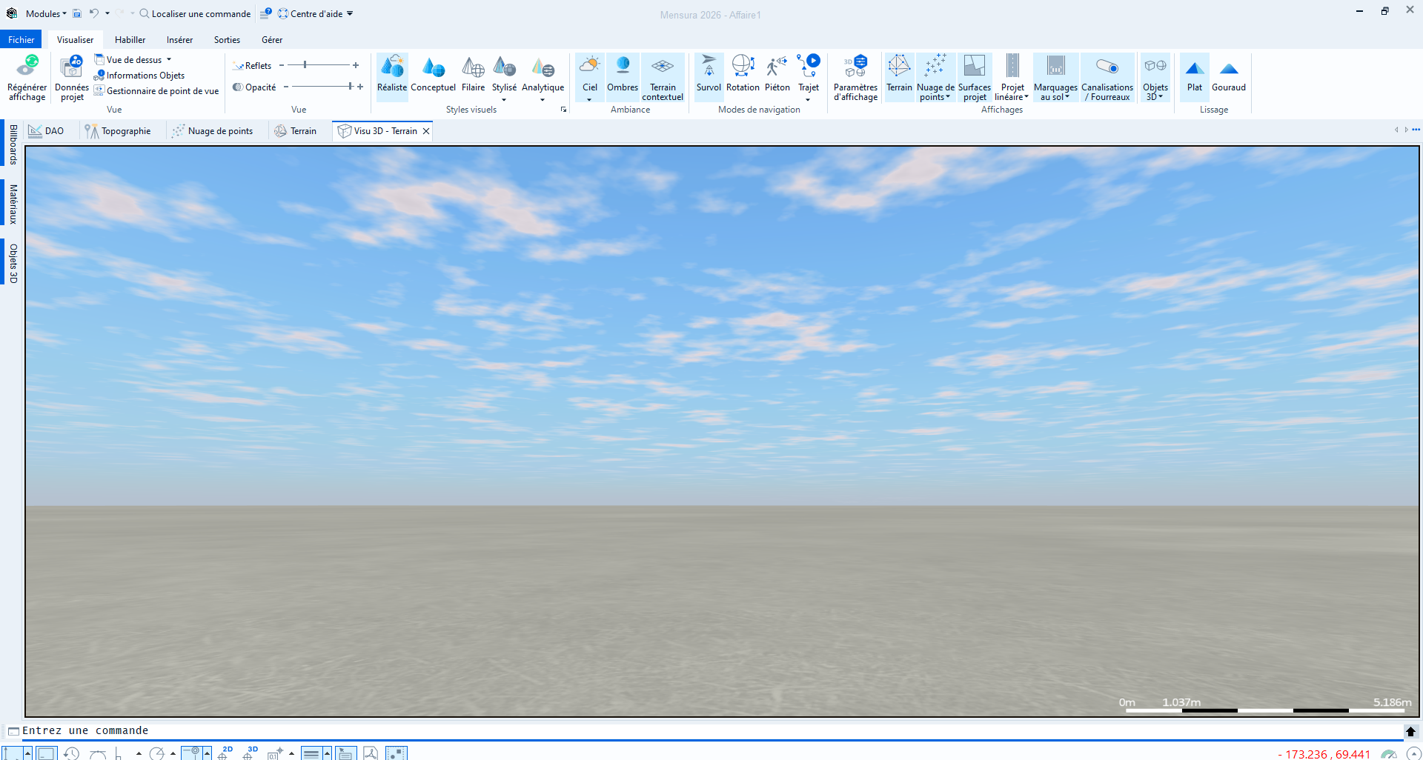
Task: Click the black up-arrow beside the command line
Action: 1410,731
